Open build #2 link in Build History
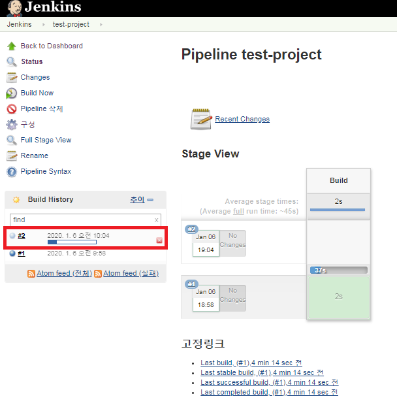Image resolution: width=397 pixels, height=407 pixels. pyautogui.click(x=22, y=236)
